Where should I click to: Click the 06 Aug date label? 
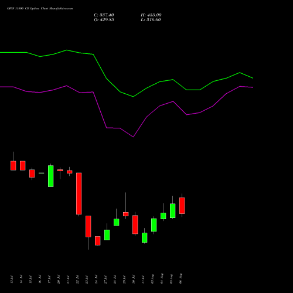click(x=180, y=278)
